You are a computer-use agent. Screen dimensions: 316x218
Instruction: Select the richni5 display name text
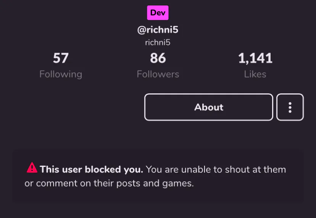158,42
